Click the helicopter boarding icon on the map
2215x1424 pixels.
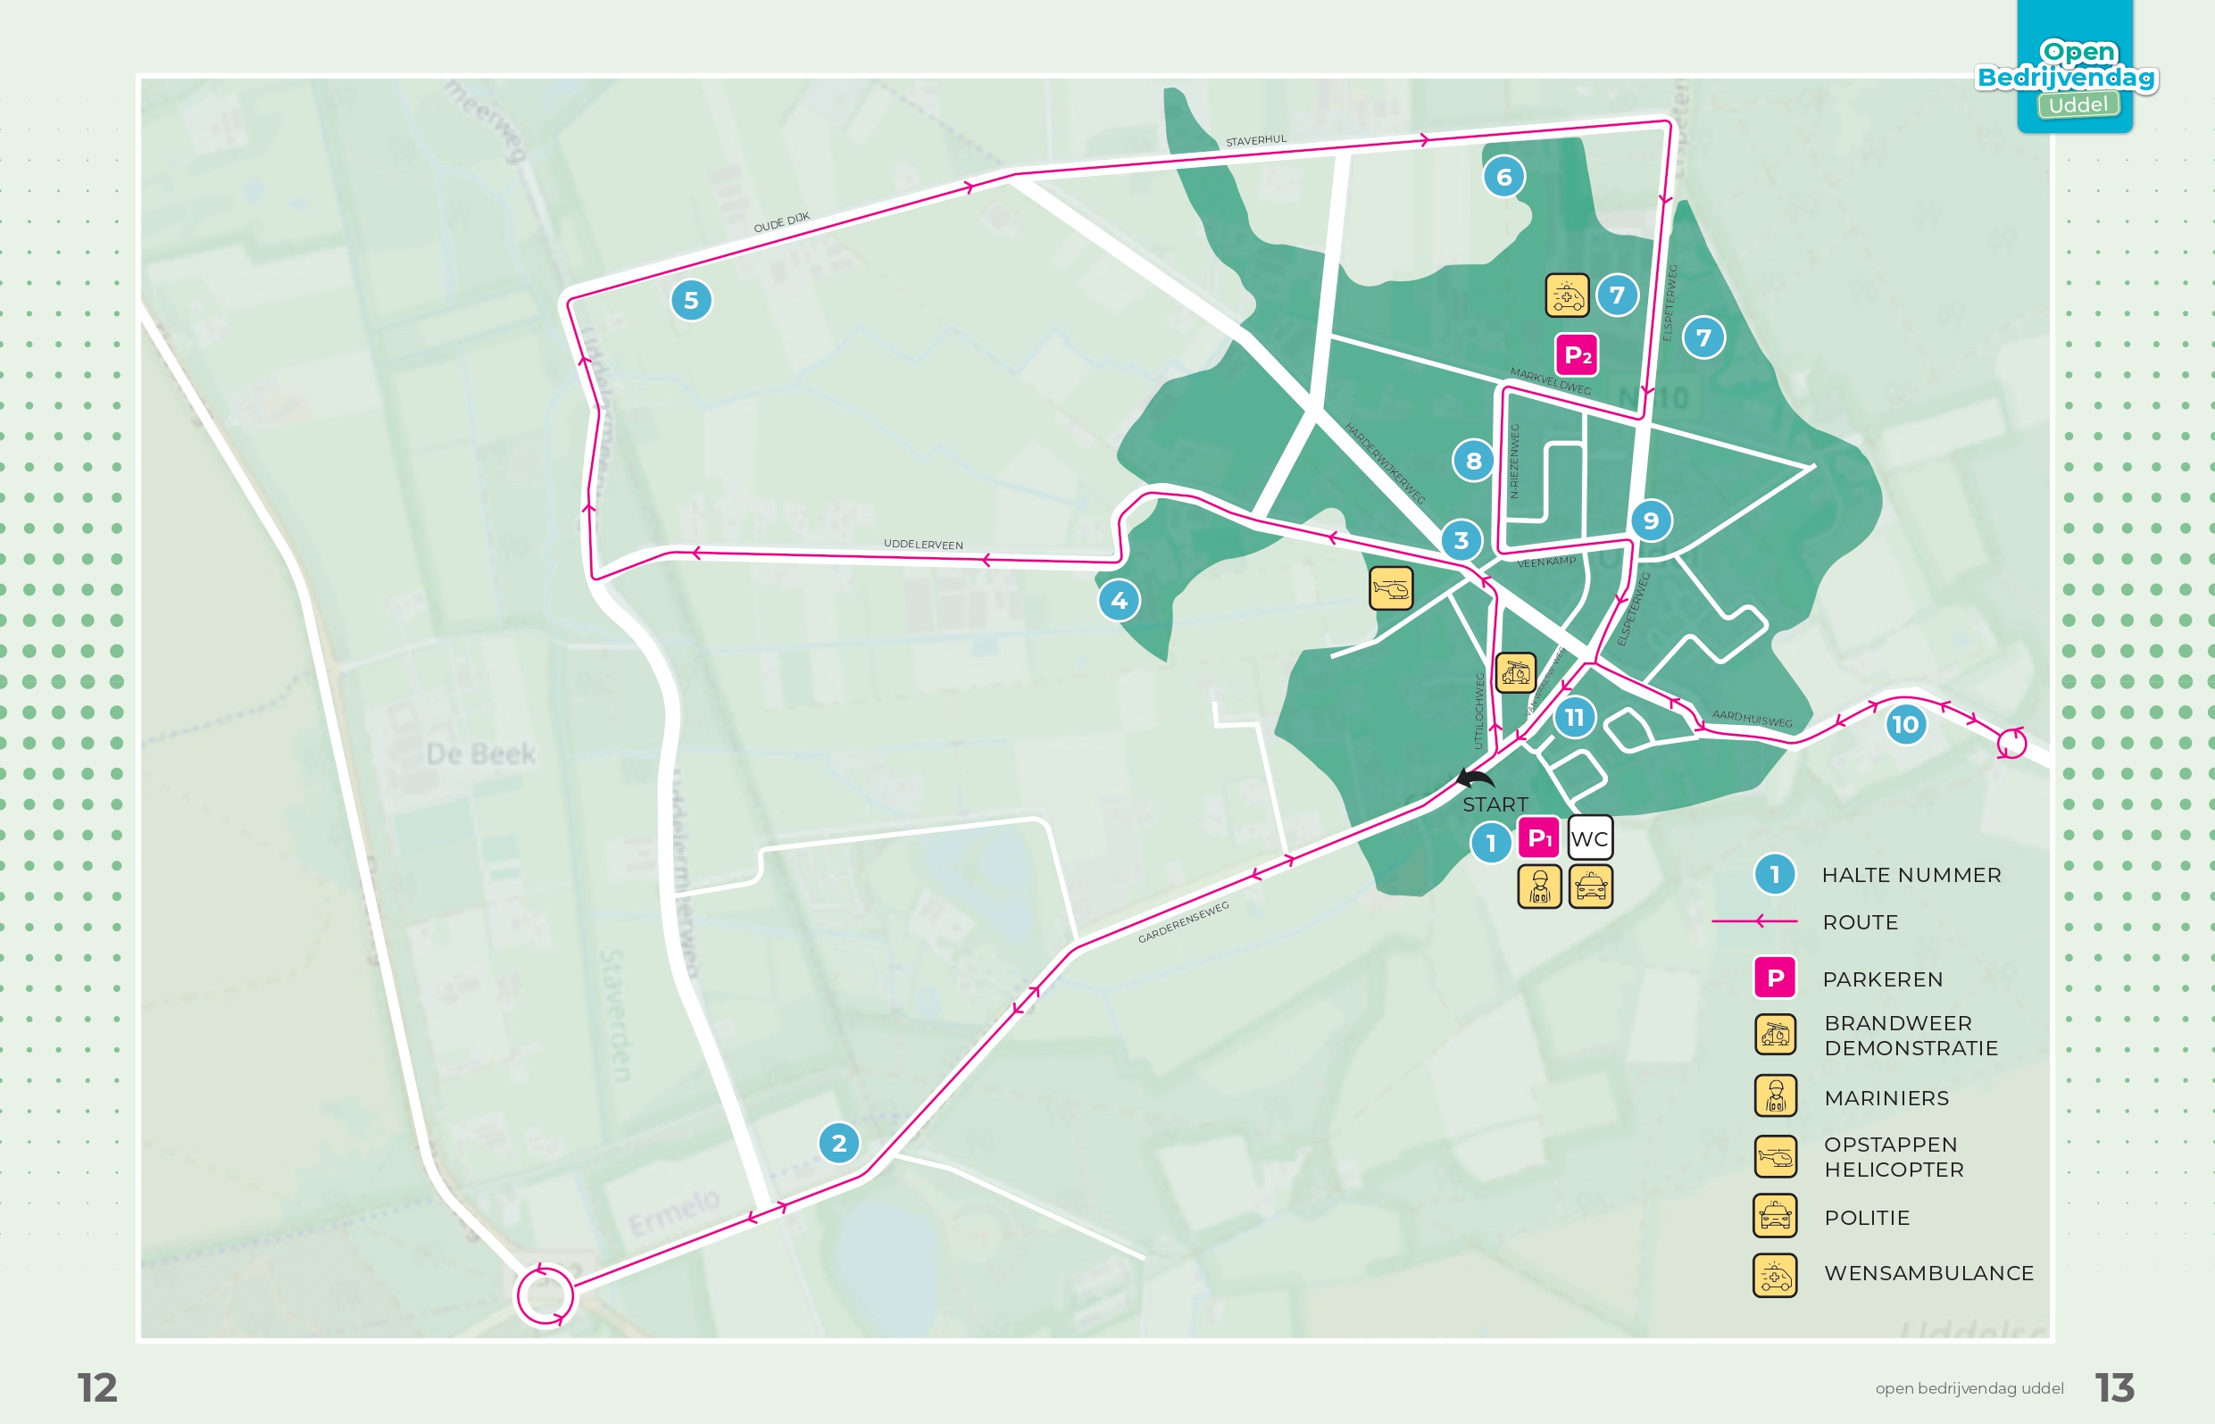1390,588
